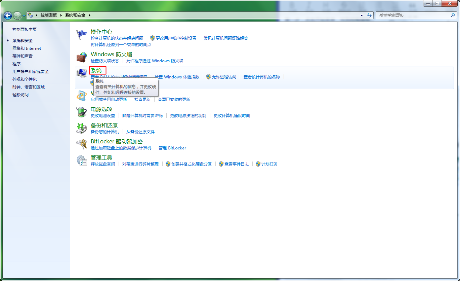Expand the breadcrumb arrow after 控制面板
The height and width of the screenshot is (281, 460).
pyautogui.click(x=61, y=15)
